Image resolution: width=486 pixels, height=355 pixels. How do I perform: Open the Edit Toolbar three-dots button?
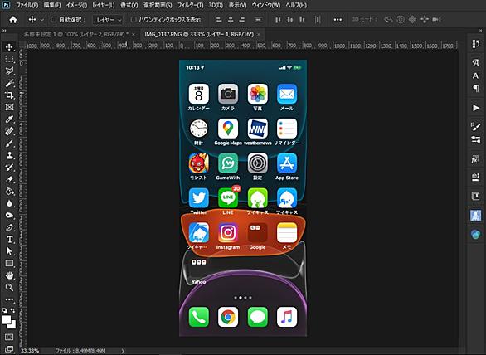[x=9, y=299]
